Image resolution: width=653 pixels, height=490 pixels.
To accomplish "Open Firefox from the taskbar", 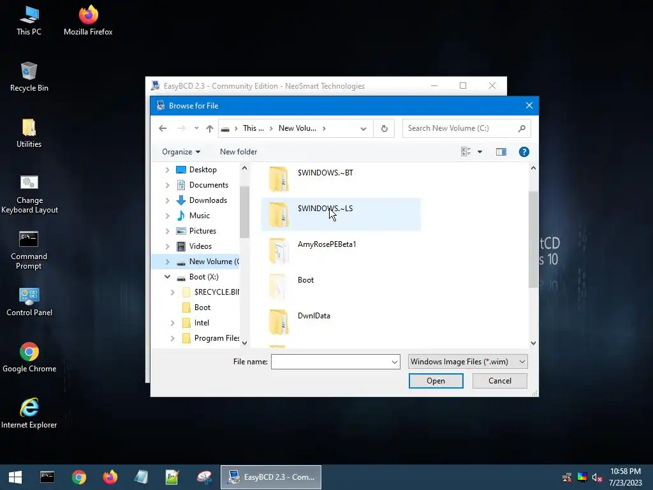I will pyautogui.click(x=110, y=477).
